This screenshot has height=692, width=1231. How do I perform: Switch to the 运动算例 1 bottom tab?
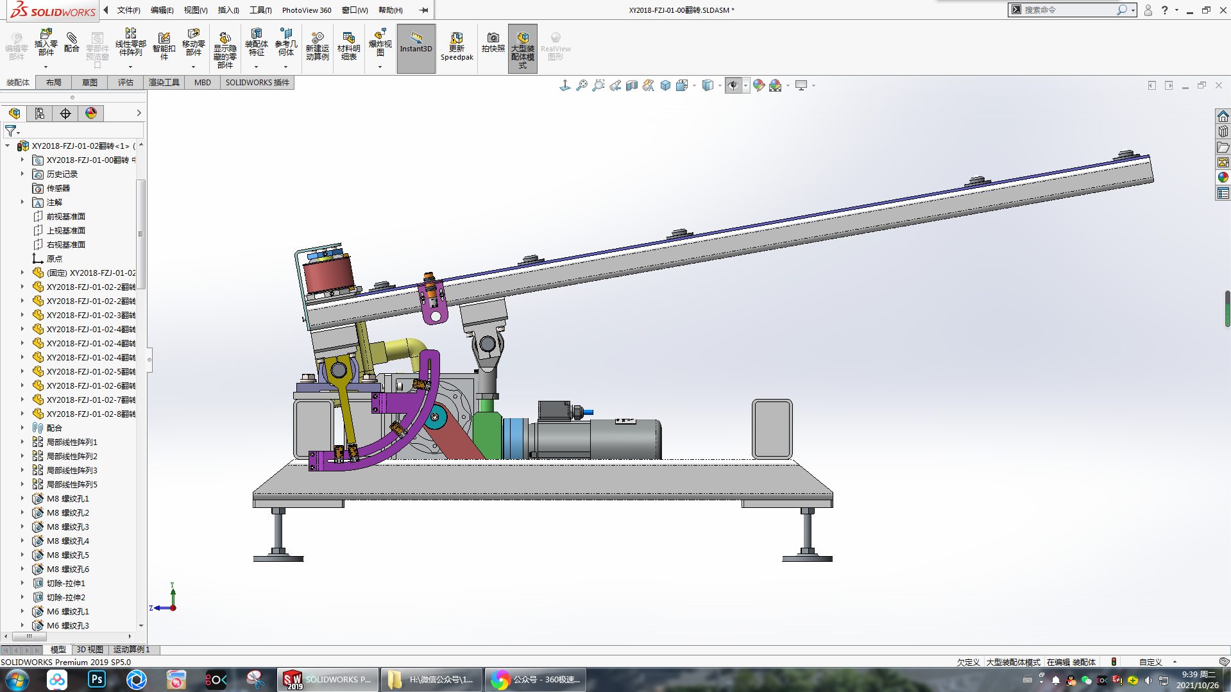[x=132, y=650]
